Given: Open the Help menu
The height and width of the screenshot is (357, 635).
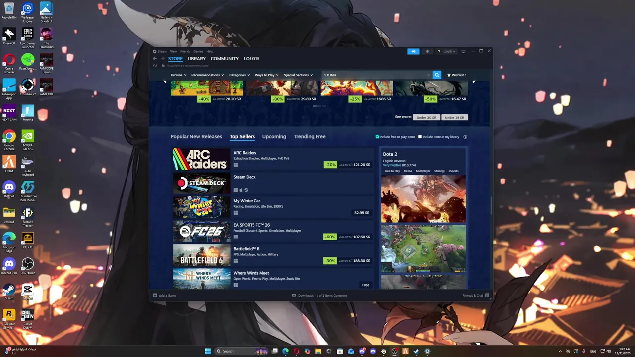Looking at the screenshot, I should tap(210, 51).
